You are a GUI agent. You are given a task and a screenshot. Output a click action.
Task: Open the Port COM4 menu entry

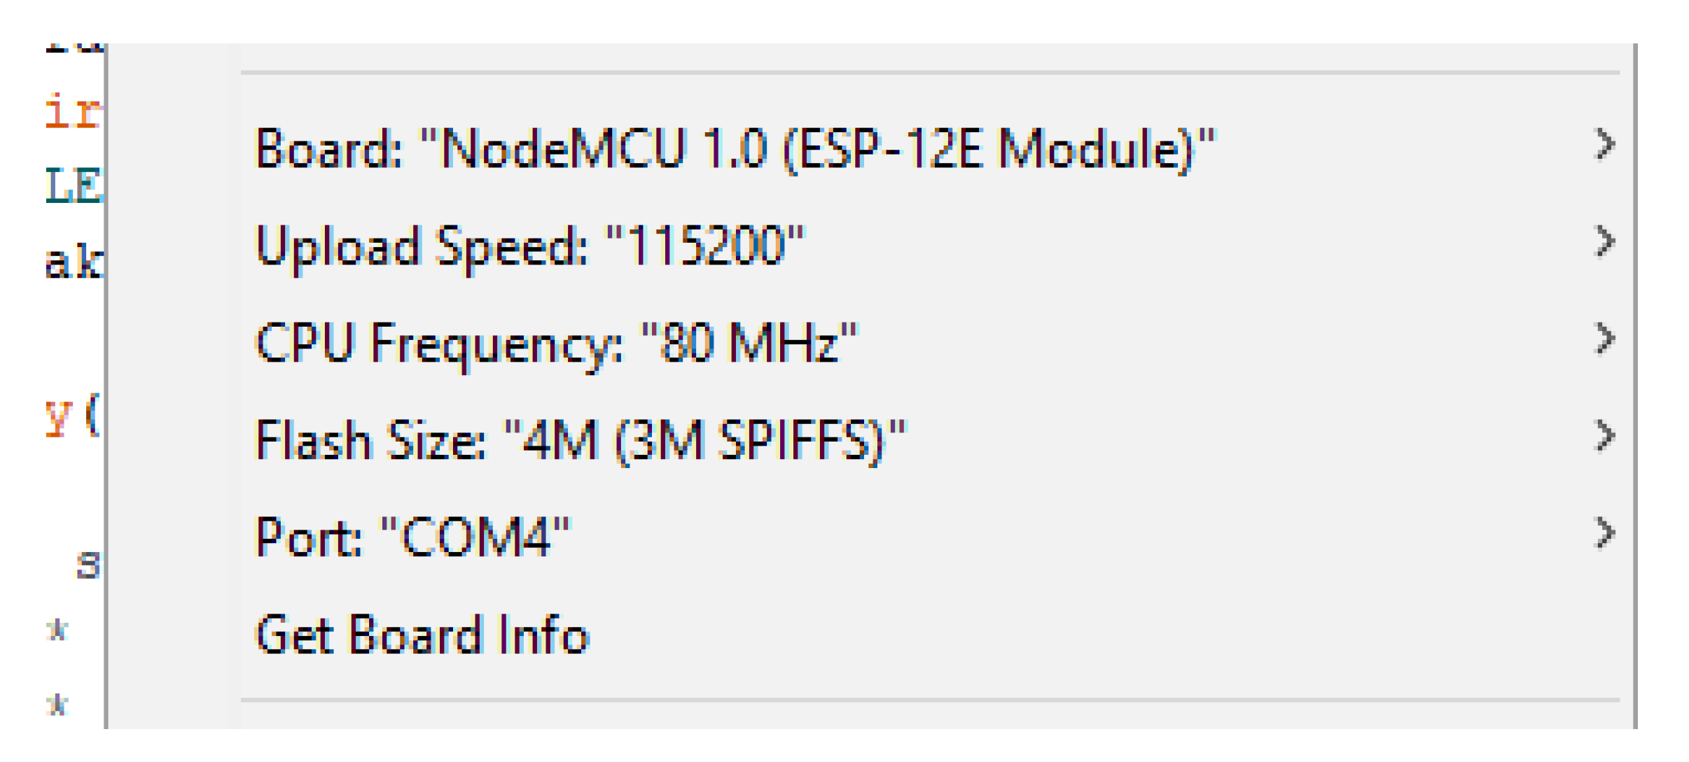[413, 538]
